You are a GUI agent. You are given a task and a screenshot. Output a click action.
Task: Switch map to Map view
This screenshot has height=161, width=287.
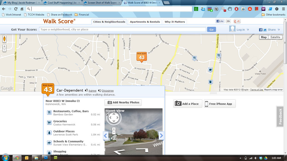click(264, 37)
